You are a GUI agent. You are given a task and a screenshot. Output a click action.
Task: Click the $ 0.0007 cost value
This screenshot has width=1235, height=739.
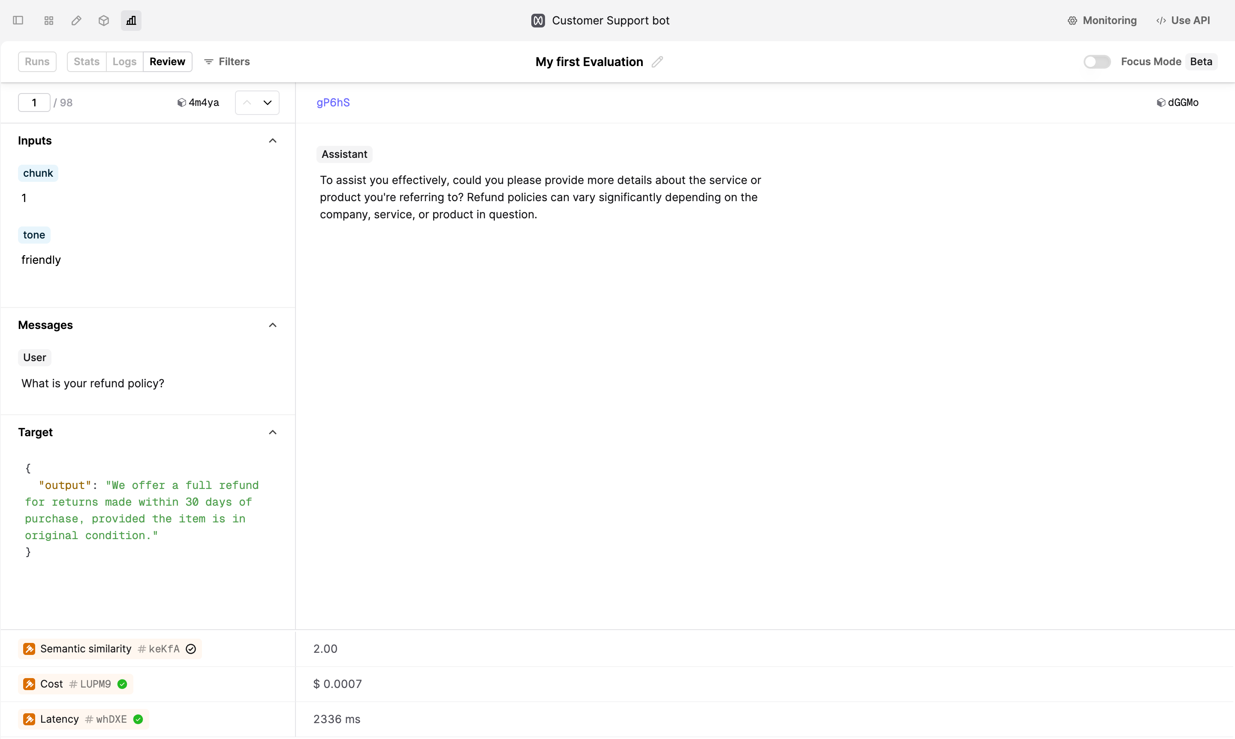pos(337,684)
